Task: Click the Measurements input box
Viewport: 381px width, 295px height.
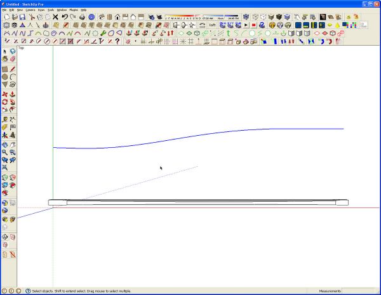Action: tap(359, 291)
